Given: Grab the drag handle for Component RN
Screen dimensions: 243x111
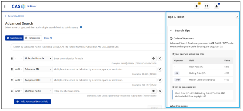Looking at the screenshot, I should pos(12,80).
